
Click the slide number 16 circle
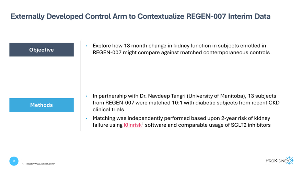(14, 161)
